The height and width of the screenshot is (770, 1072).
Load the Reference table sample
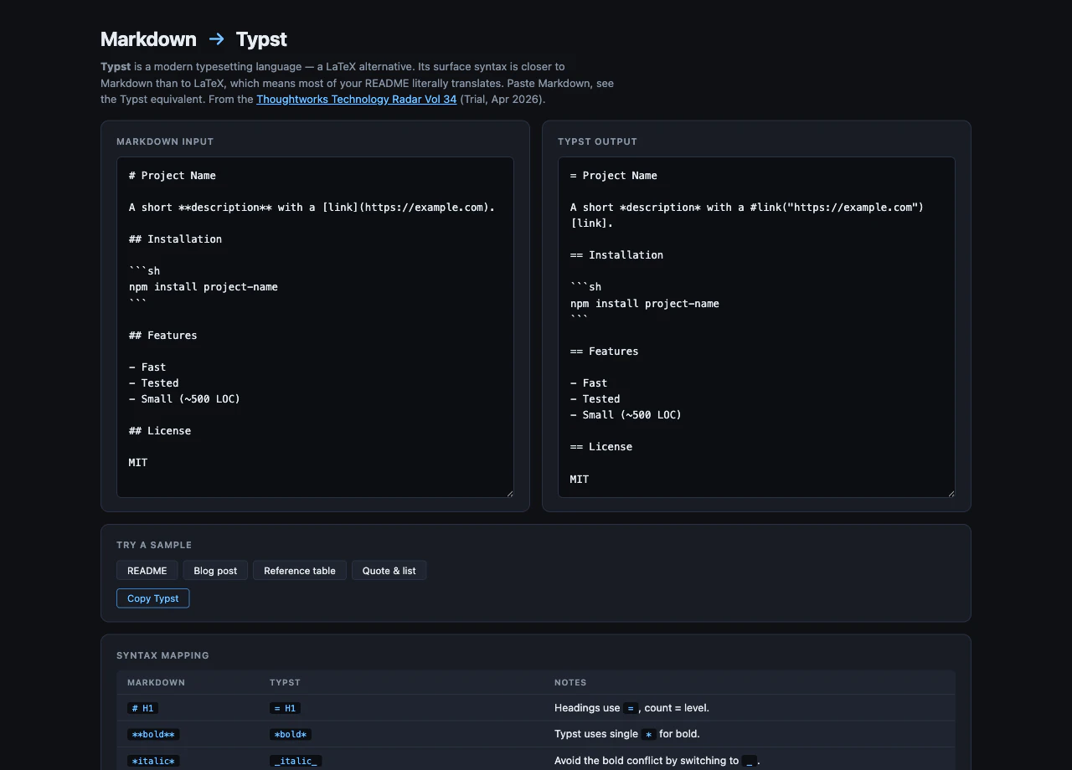[300, 571]
